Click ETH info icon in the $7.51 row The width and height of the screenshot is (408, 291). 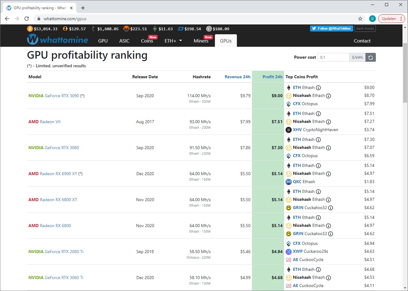[318, 113]
